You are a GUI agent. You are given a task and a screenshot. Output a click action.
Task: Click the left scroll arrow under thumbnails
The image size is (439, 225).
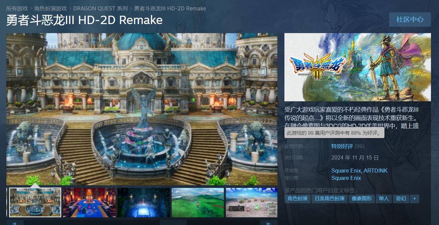pos(15,223)
